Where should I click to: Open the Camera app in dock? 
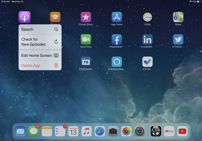coord(113,131)
